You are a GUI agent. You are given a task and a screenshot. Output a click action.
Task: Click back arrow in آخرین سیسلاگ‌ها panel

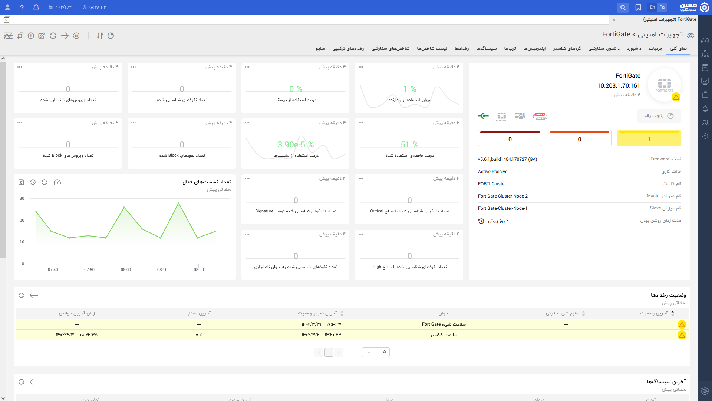point(34,382)
